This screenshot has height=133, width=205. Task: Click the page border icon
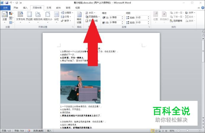(87, 21)
